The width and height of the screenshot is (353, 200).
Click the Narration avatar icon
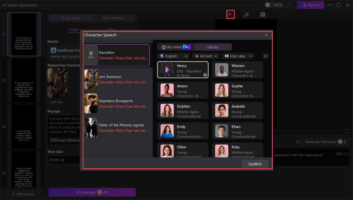pyautogui.click(x=91, y=55)
